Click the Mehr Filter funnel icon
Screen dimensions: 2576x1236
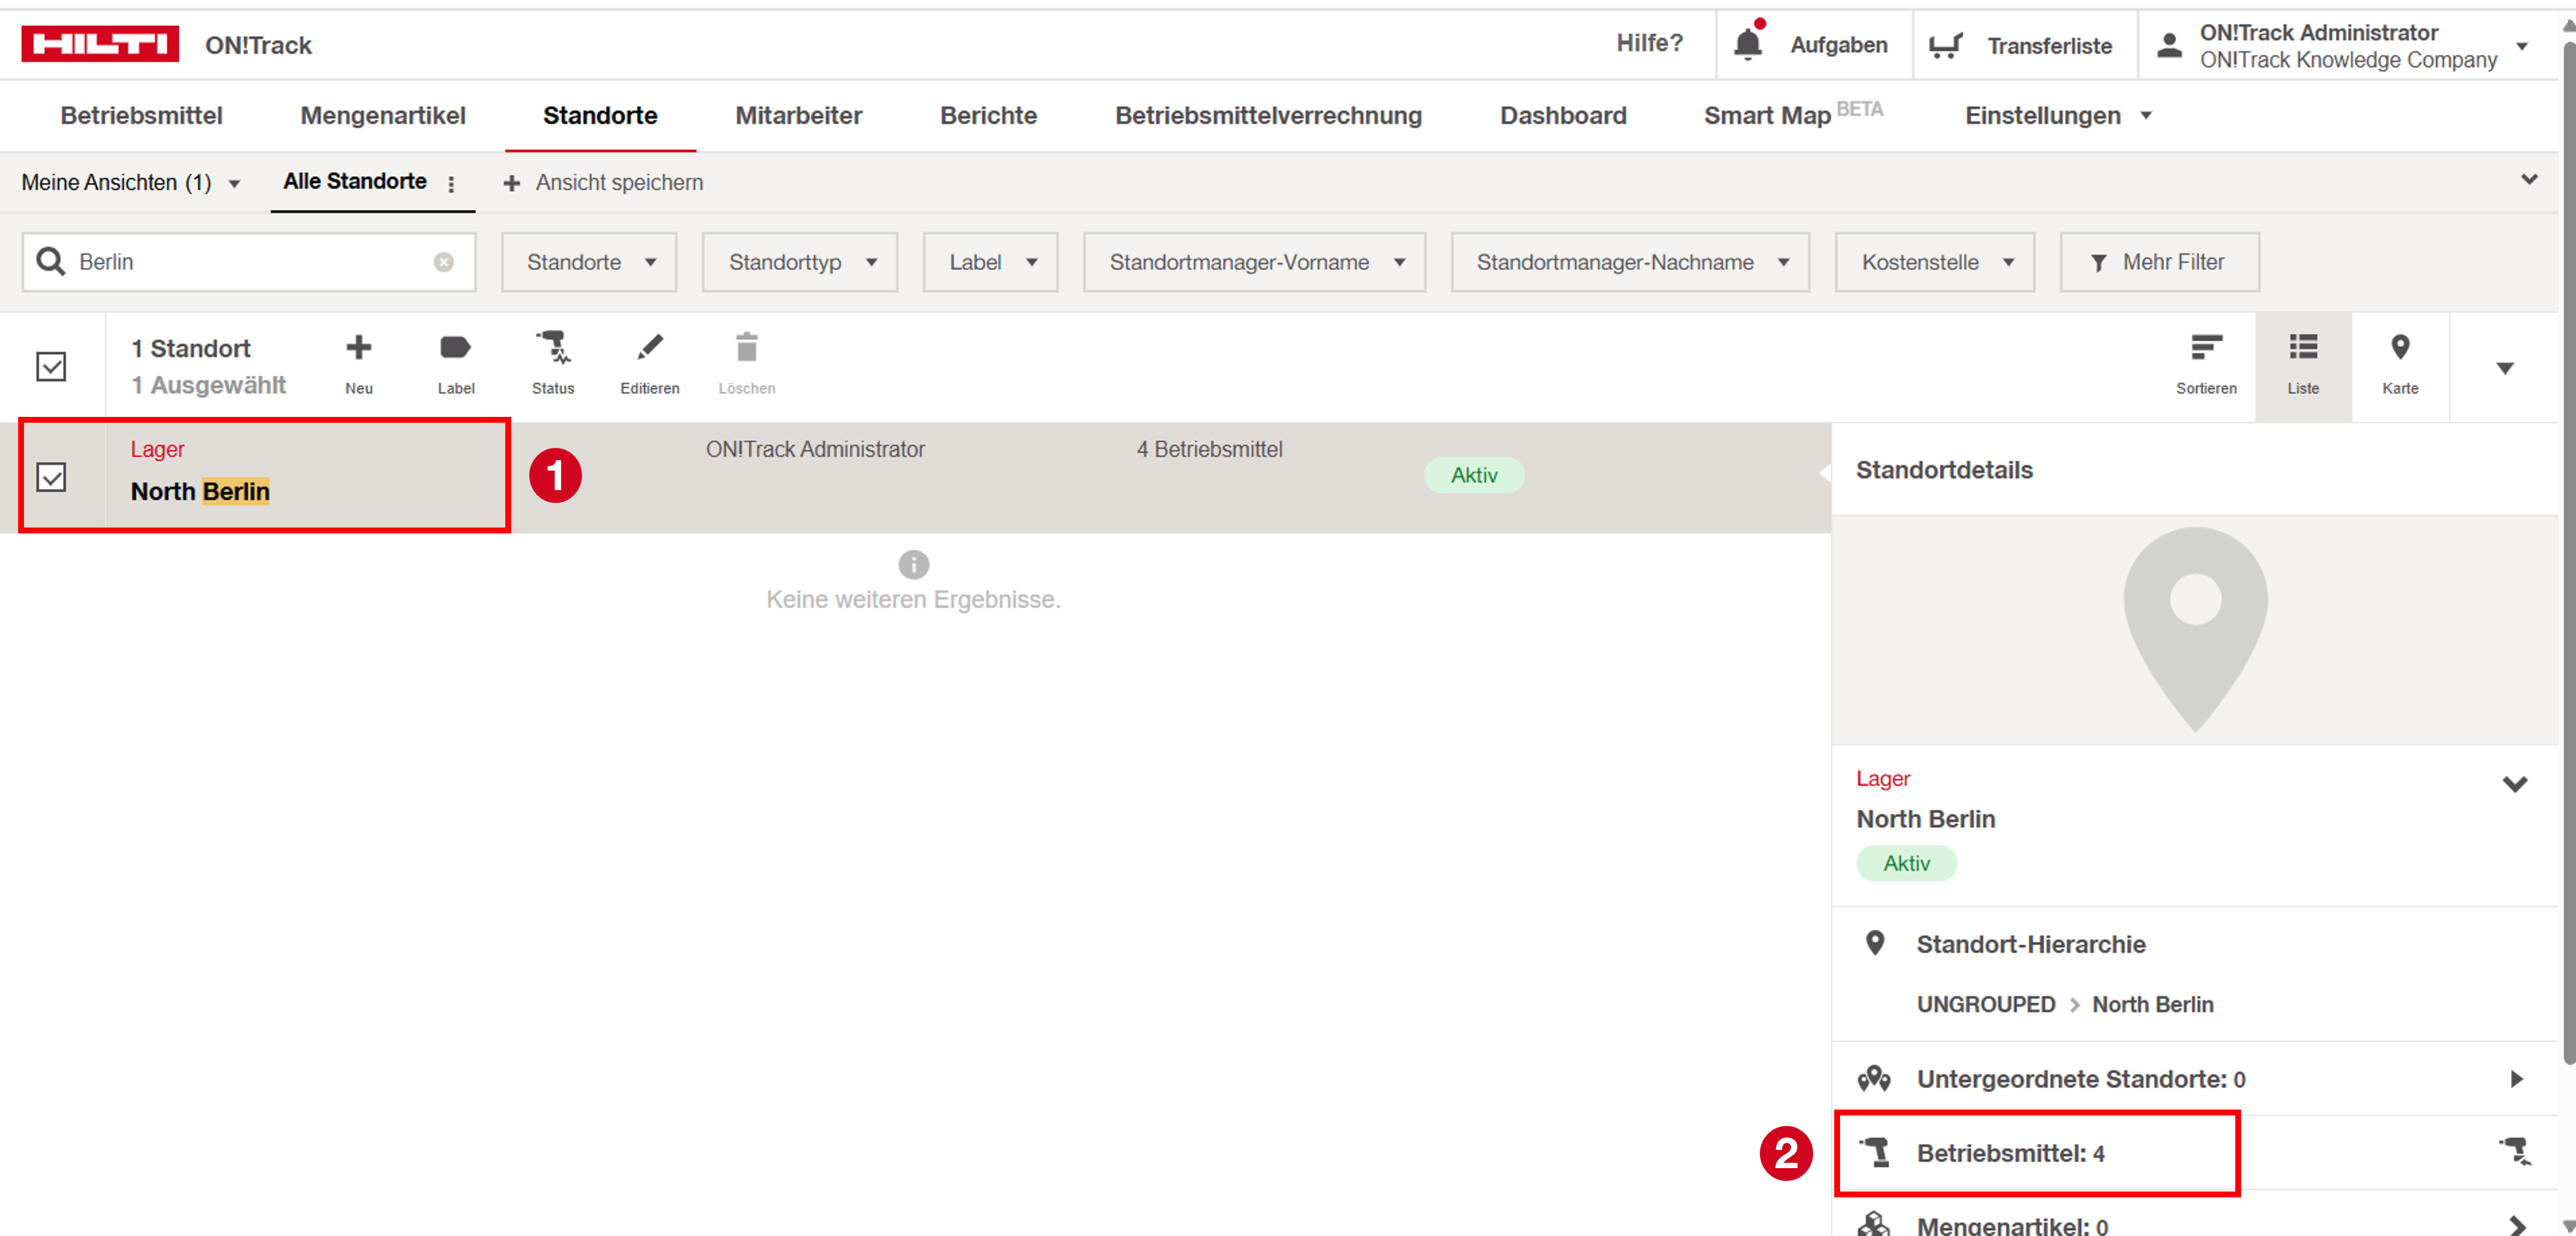[2098, 263]
